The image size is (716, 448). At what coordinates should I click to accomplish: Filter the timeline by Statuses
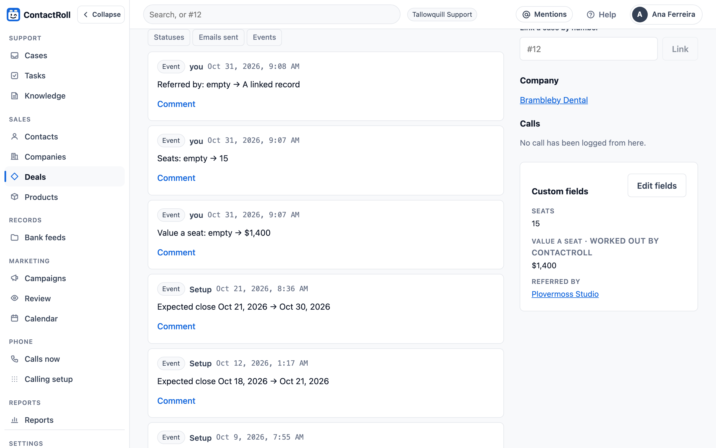169,37
